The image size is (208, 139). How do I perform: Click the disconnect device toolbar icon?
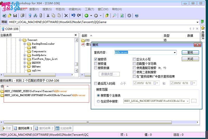point(41,16)
